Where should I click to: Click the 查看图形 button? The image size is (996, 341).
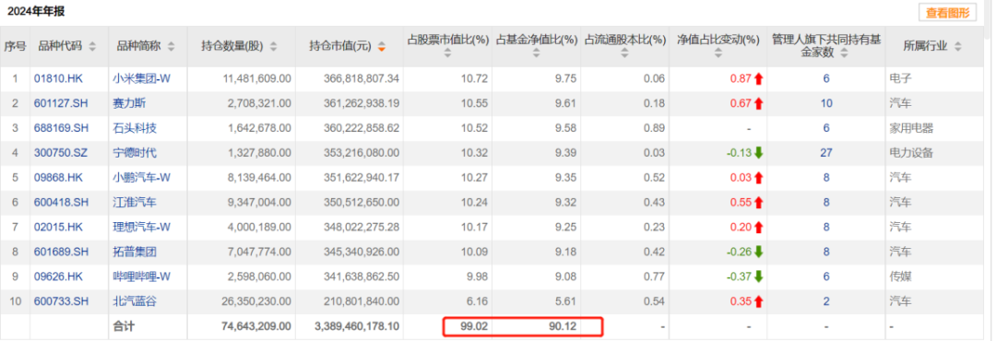(x=948, y=12)
